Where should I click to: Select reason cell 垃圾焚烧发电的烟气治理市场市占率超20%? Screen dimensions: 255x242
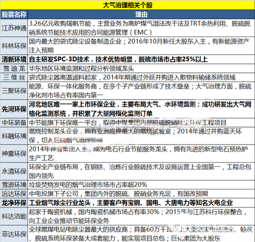[141, 185]
